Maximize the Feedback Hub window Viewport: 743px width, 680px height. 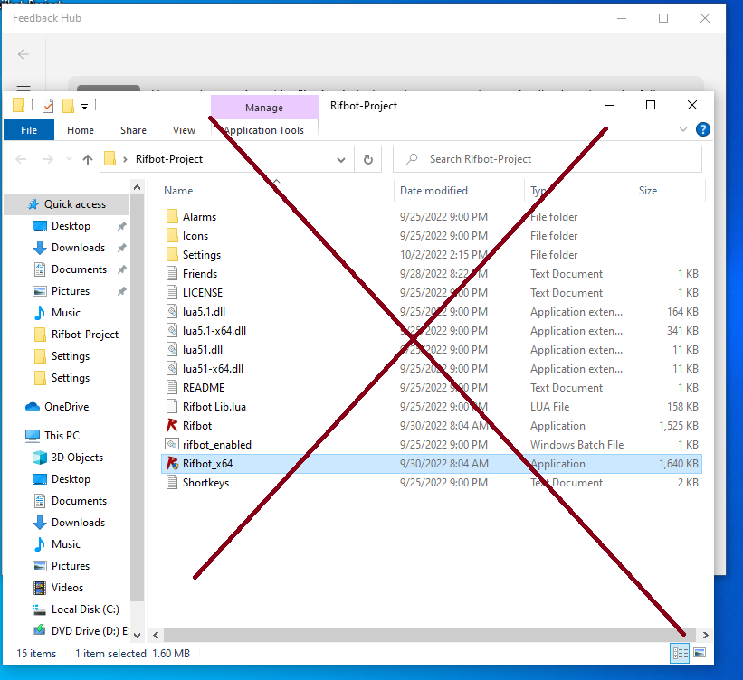click(663, 18)
